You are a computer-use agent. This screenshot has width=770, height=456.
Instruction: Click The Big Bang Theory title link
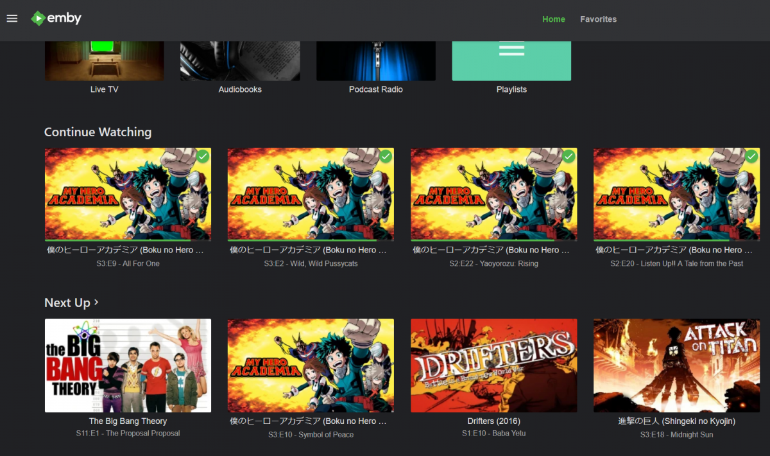(x=128, y=421)
